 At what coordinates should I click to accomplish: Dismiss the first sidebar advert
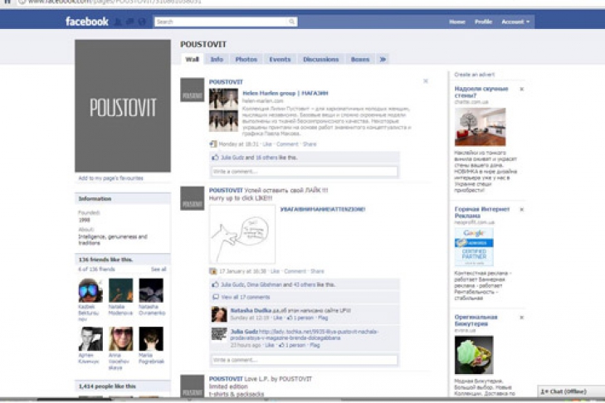tap(521, 89)
